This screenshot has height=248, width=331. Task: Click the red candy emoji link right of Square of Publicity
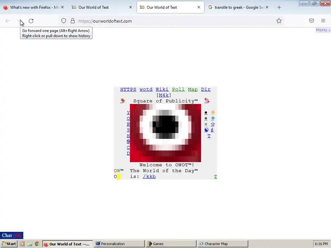(207, 101)
